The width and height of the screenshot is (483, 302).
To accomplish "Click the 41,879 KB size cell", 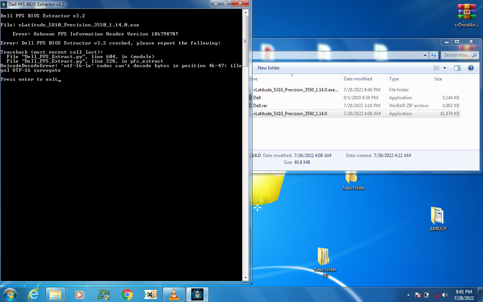I will (449, 114).
